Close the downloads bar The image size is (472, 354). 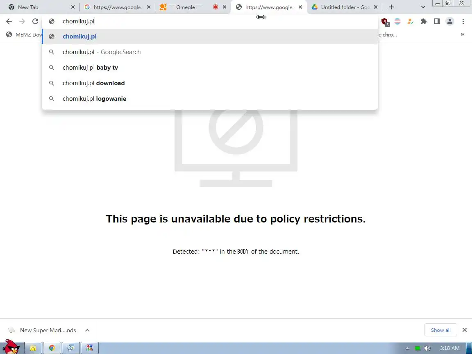(465, 330)
